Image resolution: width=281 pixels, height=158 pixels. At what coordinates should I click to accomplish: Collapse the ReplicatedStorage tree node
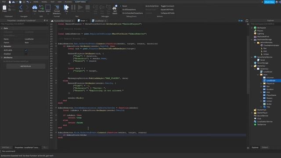252,39
